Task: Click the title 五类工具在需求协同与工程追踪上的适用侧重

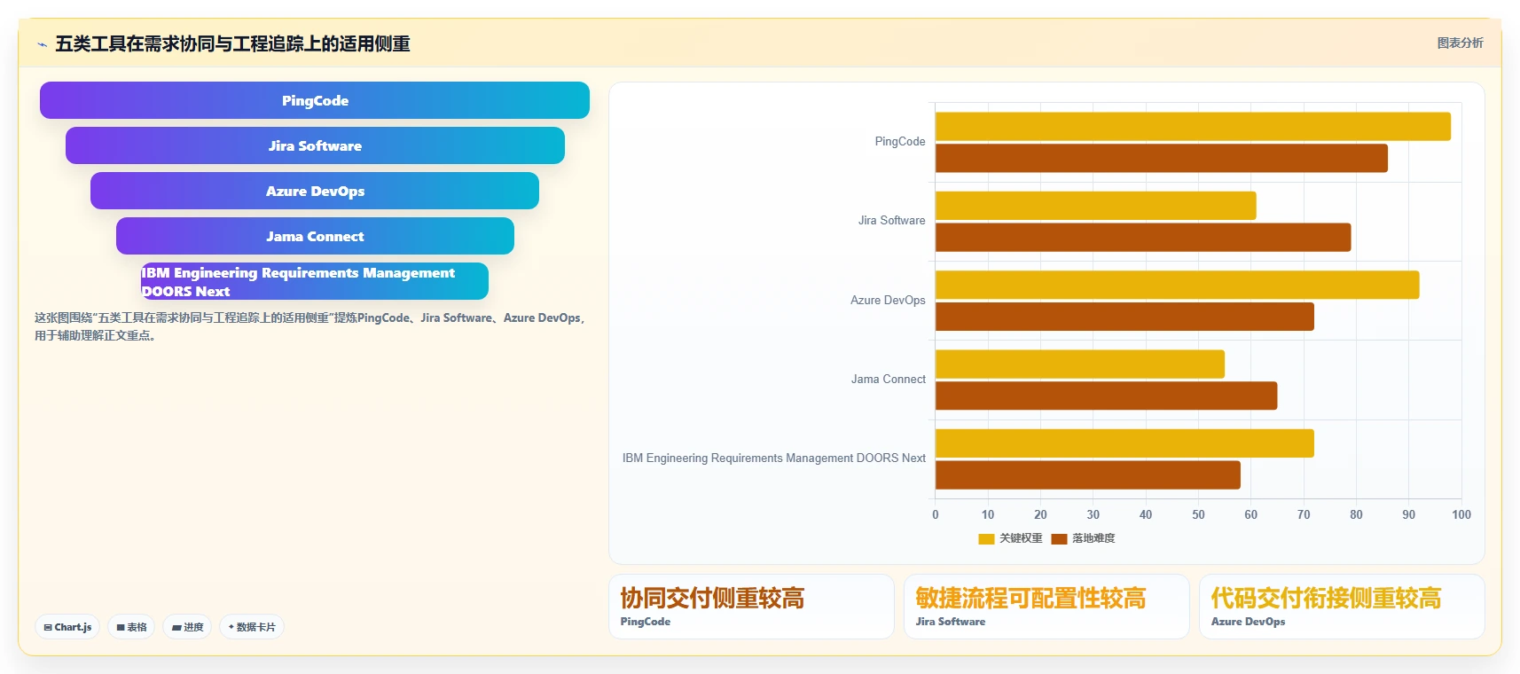Action: pos(232,43)
